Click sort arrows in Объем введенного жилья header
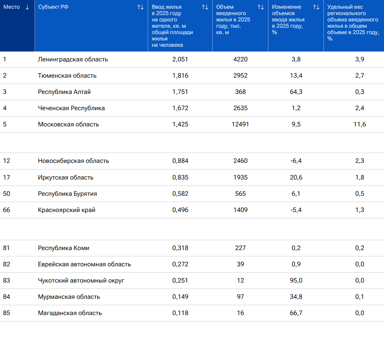This screenshot has height=344, width=384. tap(260, 7)
